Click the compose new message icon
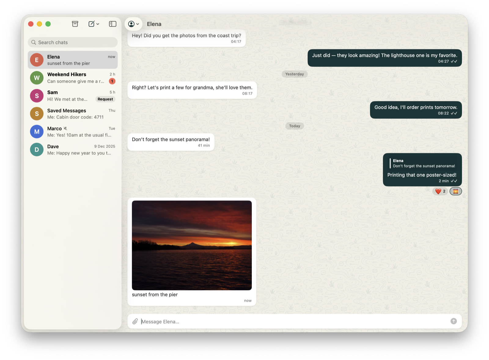 point(91,24)
